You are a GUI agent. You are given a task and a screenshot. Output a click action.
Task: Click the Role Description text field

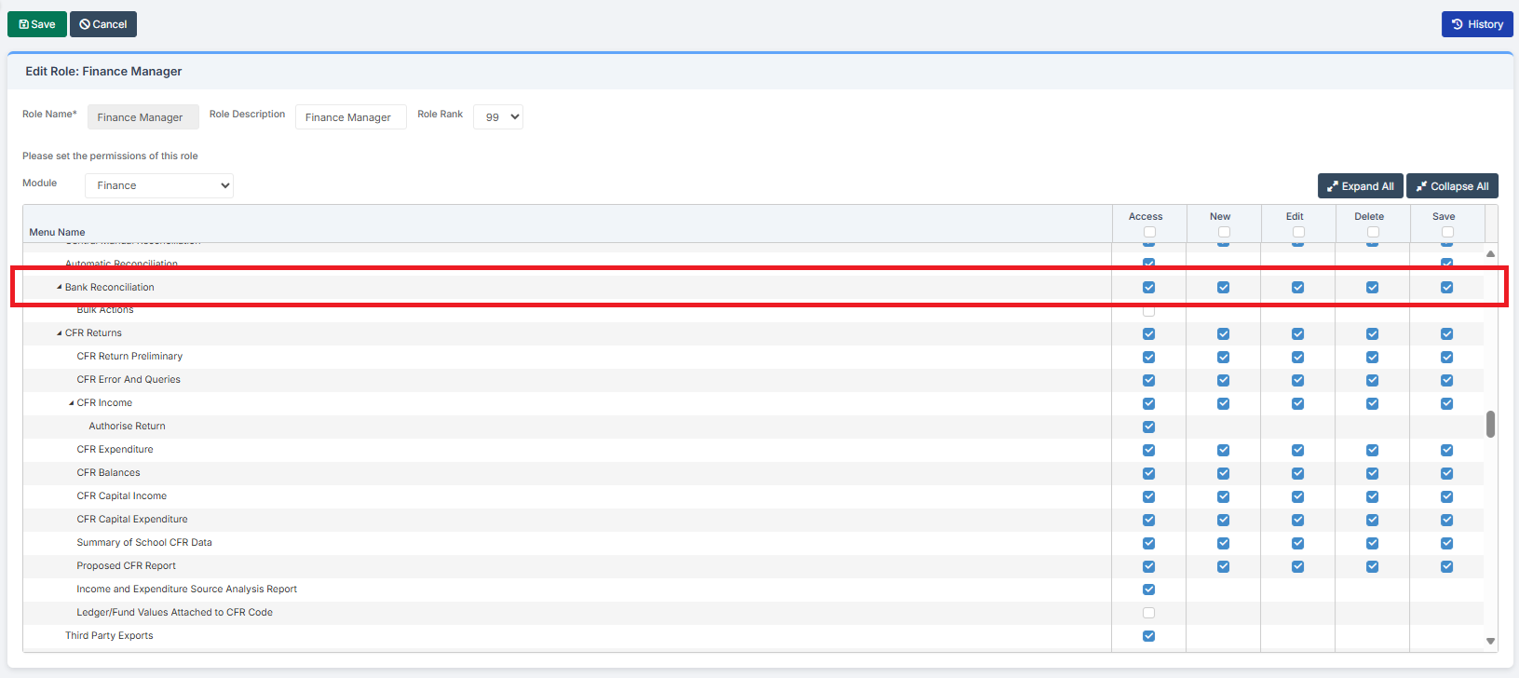click(x=350, y=117)
